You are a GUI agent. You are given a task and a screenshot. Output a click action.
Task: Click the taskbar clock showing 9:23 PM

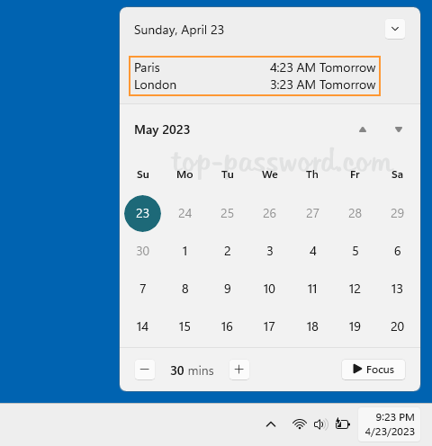[390, 424]
